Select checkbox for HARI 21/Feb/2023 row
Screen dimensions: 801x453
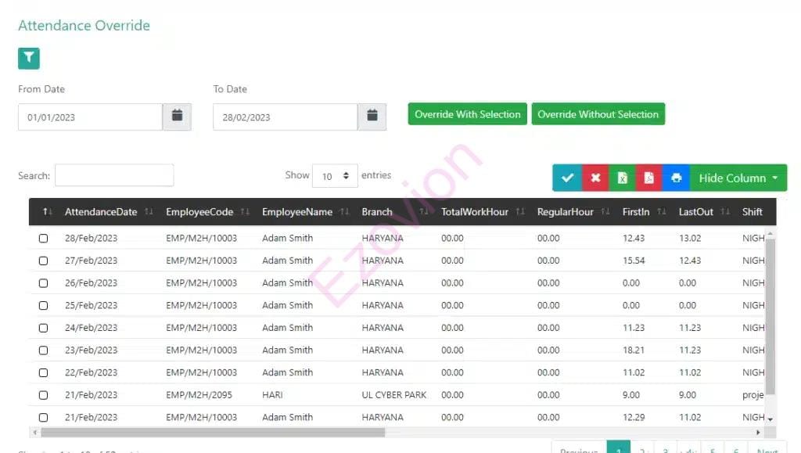tap(44, 395)
